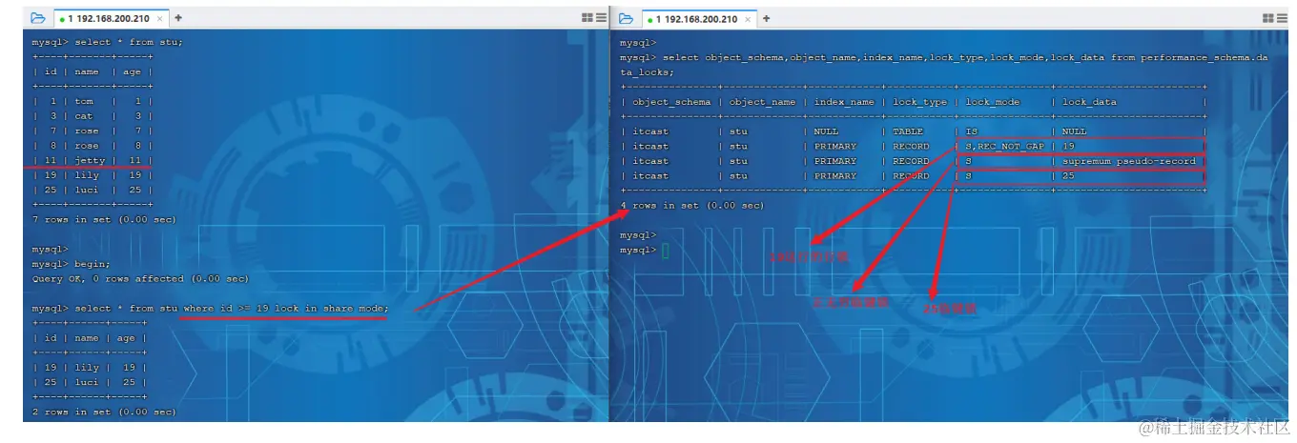Click the 'cat' row in the stu table
Screen dimensions: 1297x443
pyautogui.click(x=93, y=116)
